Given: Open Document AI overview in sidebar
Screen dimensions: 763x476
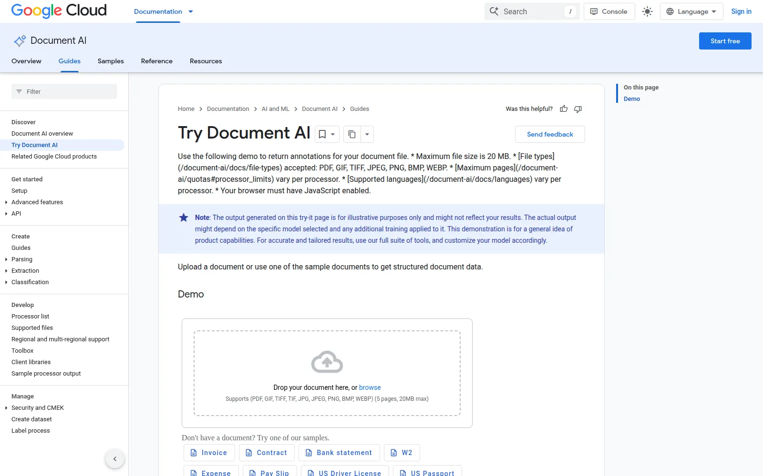Looking at the screenshot, I should pos(42,134).
